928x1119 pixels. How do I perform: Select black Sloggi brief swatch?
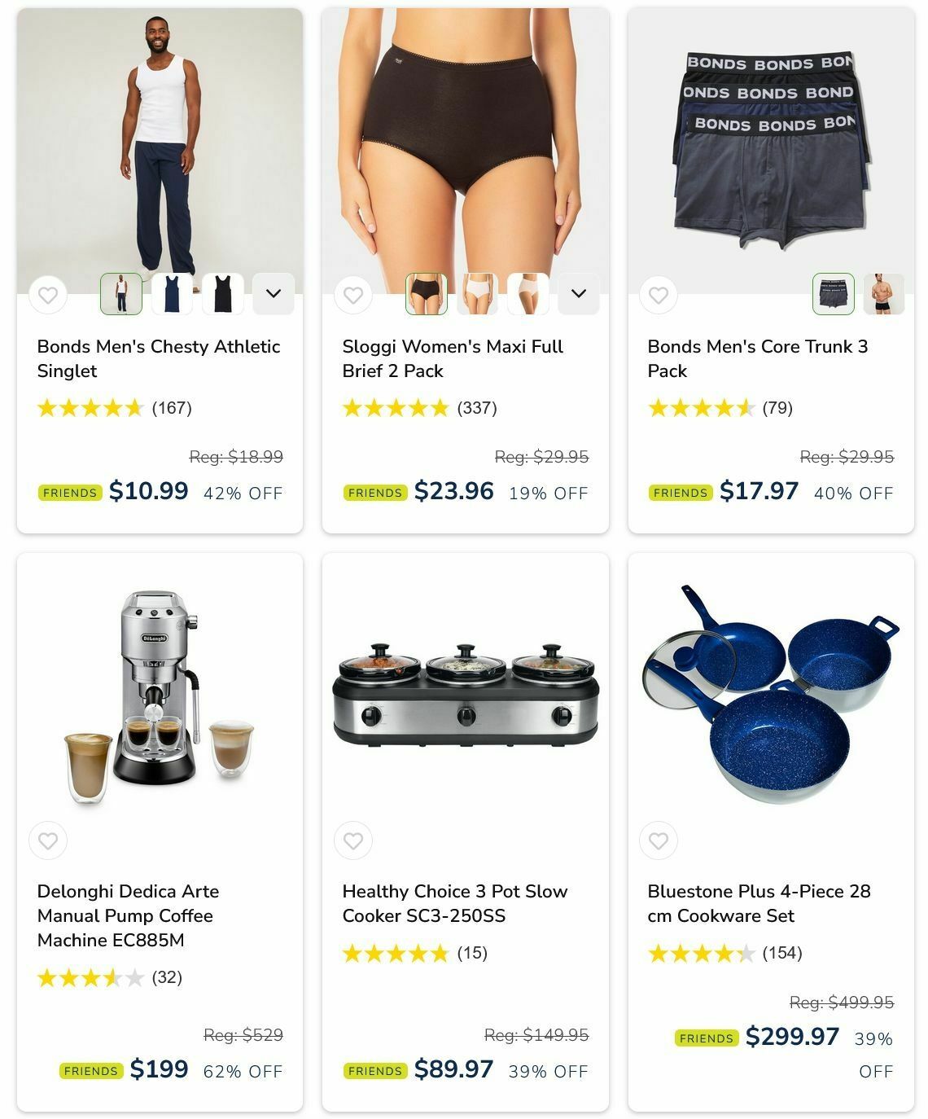[427, 294]
